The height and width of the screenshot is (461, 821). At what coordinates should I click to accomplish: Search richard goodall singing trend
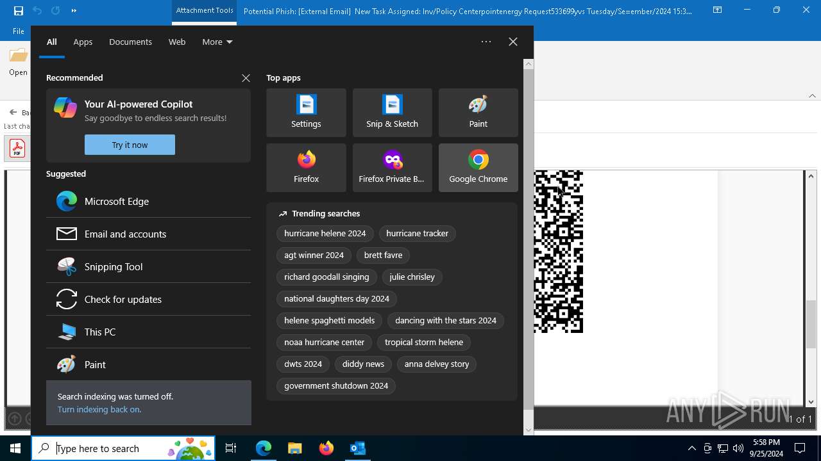(326, 277)
